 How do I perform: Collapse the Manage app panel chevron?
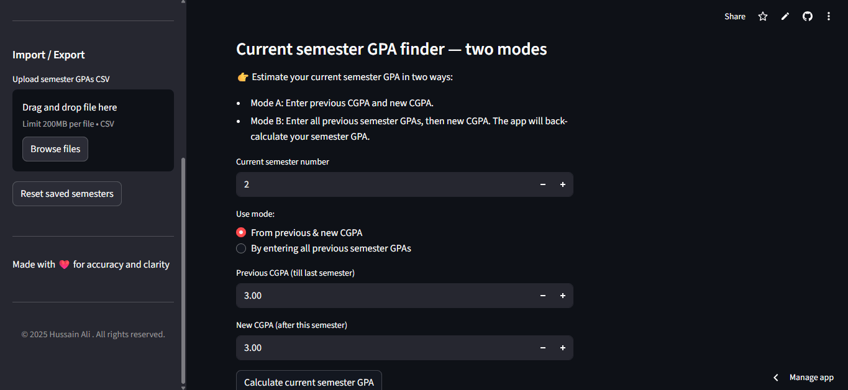(775, 377)
